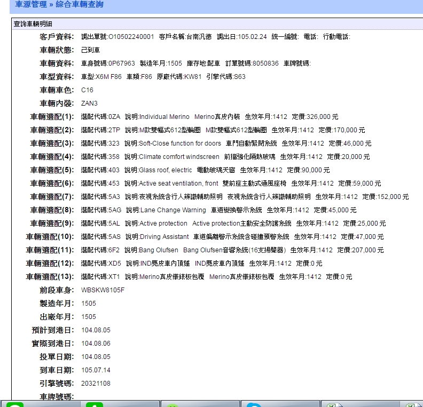This screenshot has width=423, height=407.
Task: Select the chassis number 0P67963
Action: coord(121,63)
